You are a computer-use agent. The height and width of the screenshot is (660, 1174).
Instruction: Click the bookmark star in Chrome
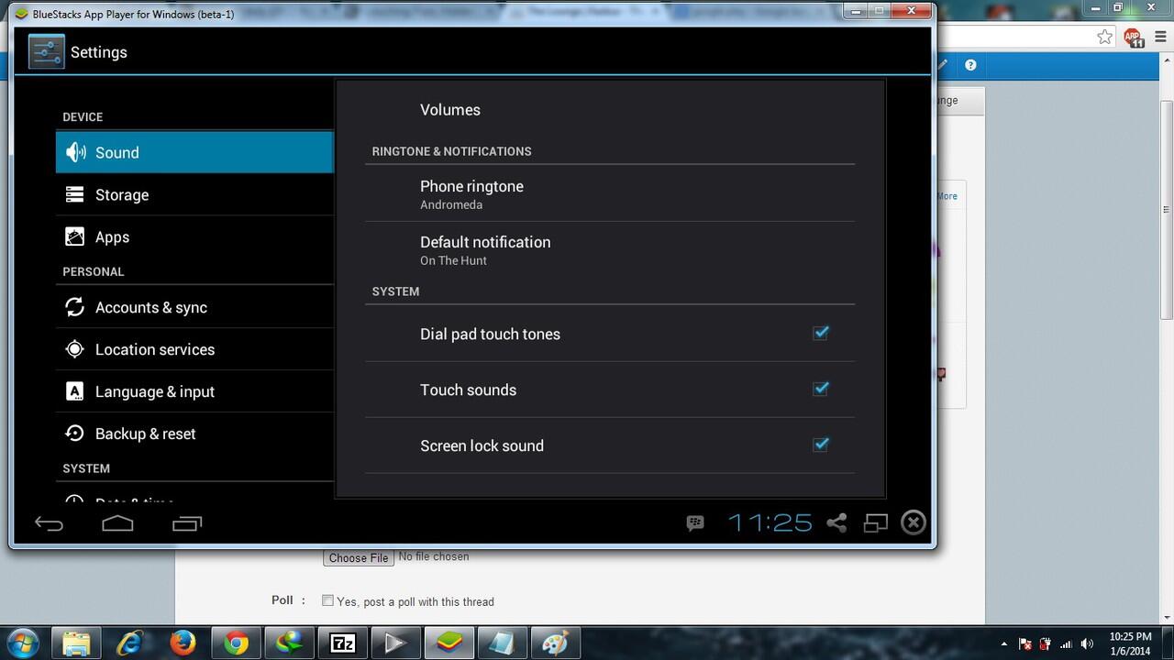pos(1105,37)
